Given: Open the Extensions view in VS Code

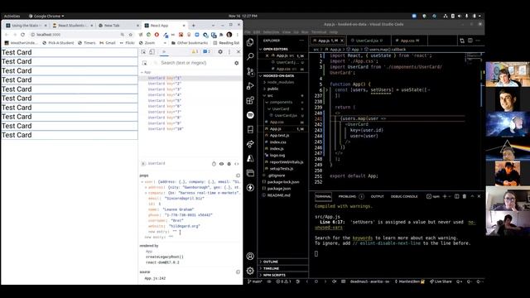Looking at the screenshot, I should pos(250,100).
